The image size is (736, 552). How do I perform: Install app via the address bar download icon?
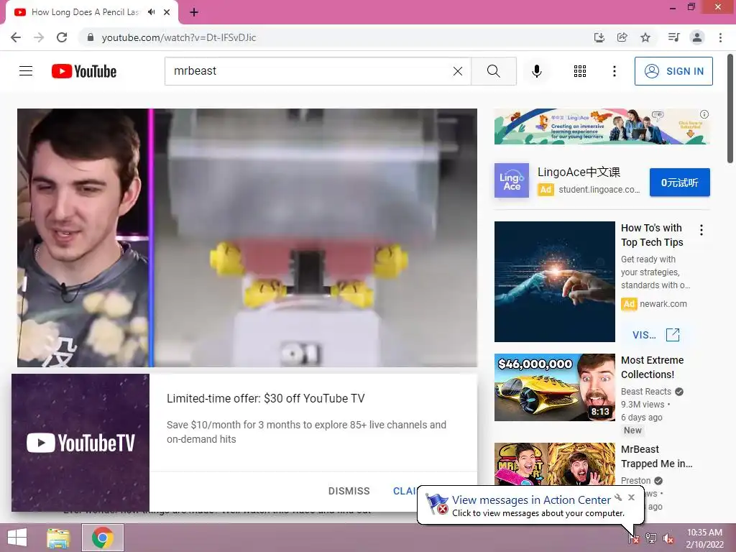pyautogui.click(x=599, y=37)
